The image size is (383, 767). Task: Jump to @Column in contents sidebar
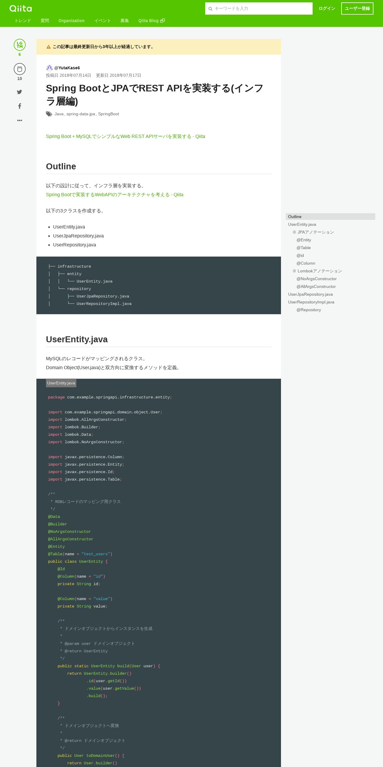[x=306, y=263]
